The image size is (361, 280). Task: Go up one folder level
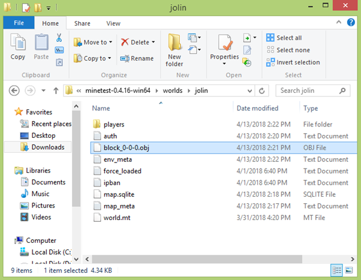click(x=56, y=91)
